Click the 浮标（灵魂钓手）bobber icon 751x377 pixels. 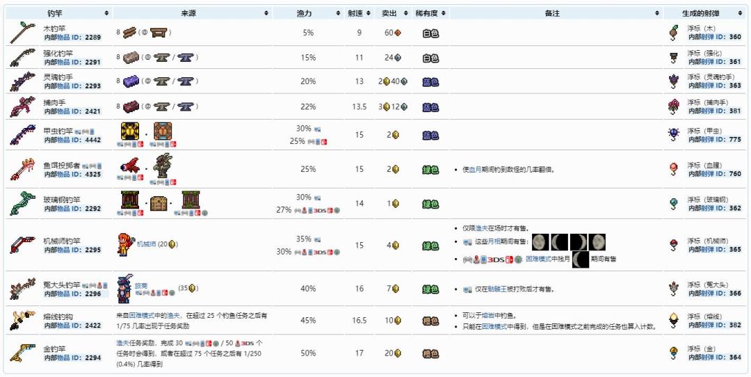[674, 81]
